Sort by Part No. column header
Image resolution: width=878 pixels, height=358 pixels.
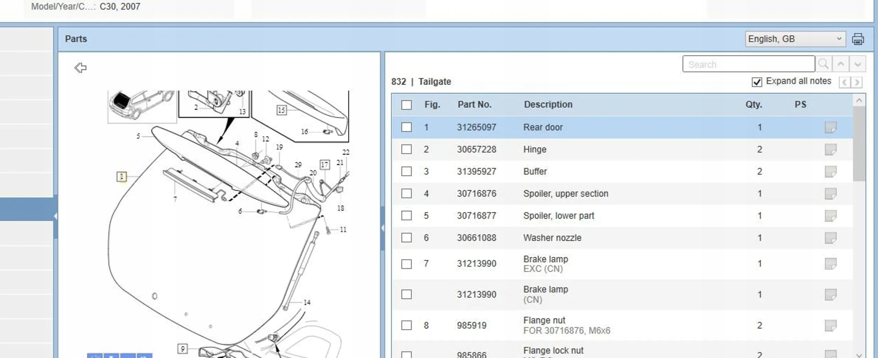(x=474, y=104)
